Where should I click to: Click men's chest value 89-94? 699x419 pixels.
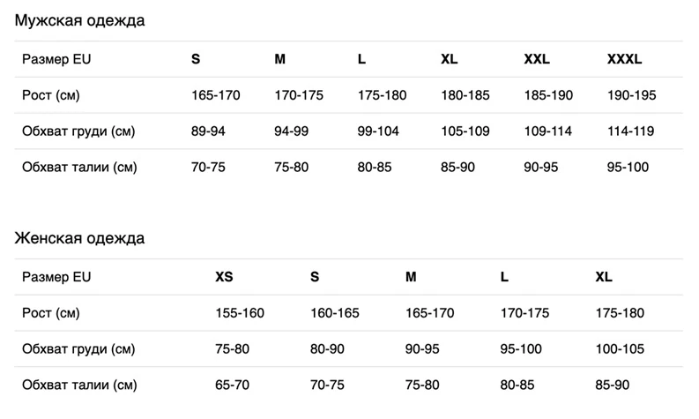(208, 131)
